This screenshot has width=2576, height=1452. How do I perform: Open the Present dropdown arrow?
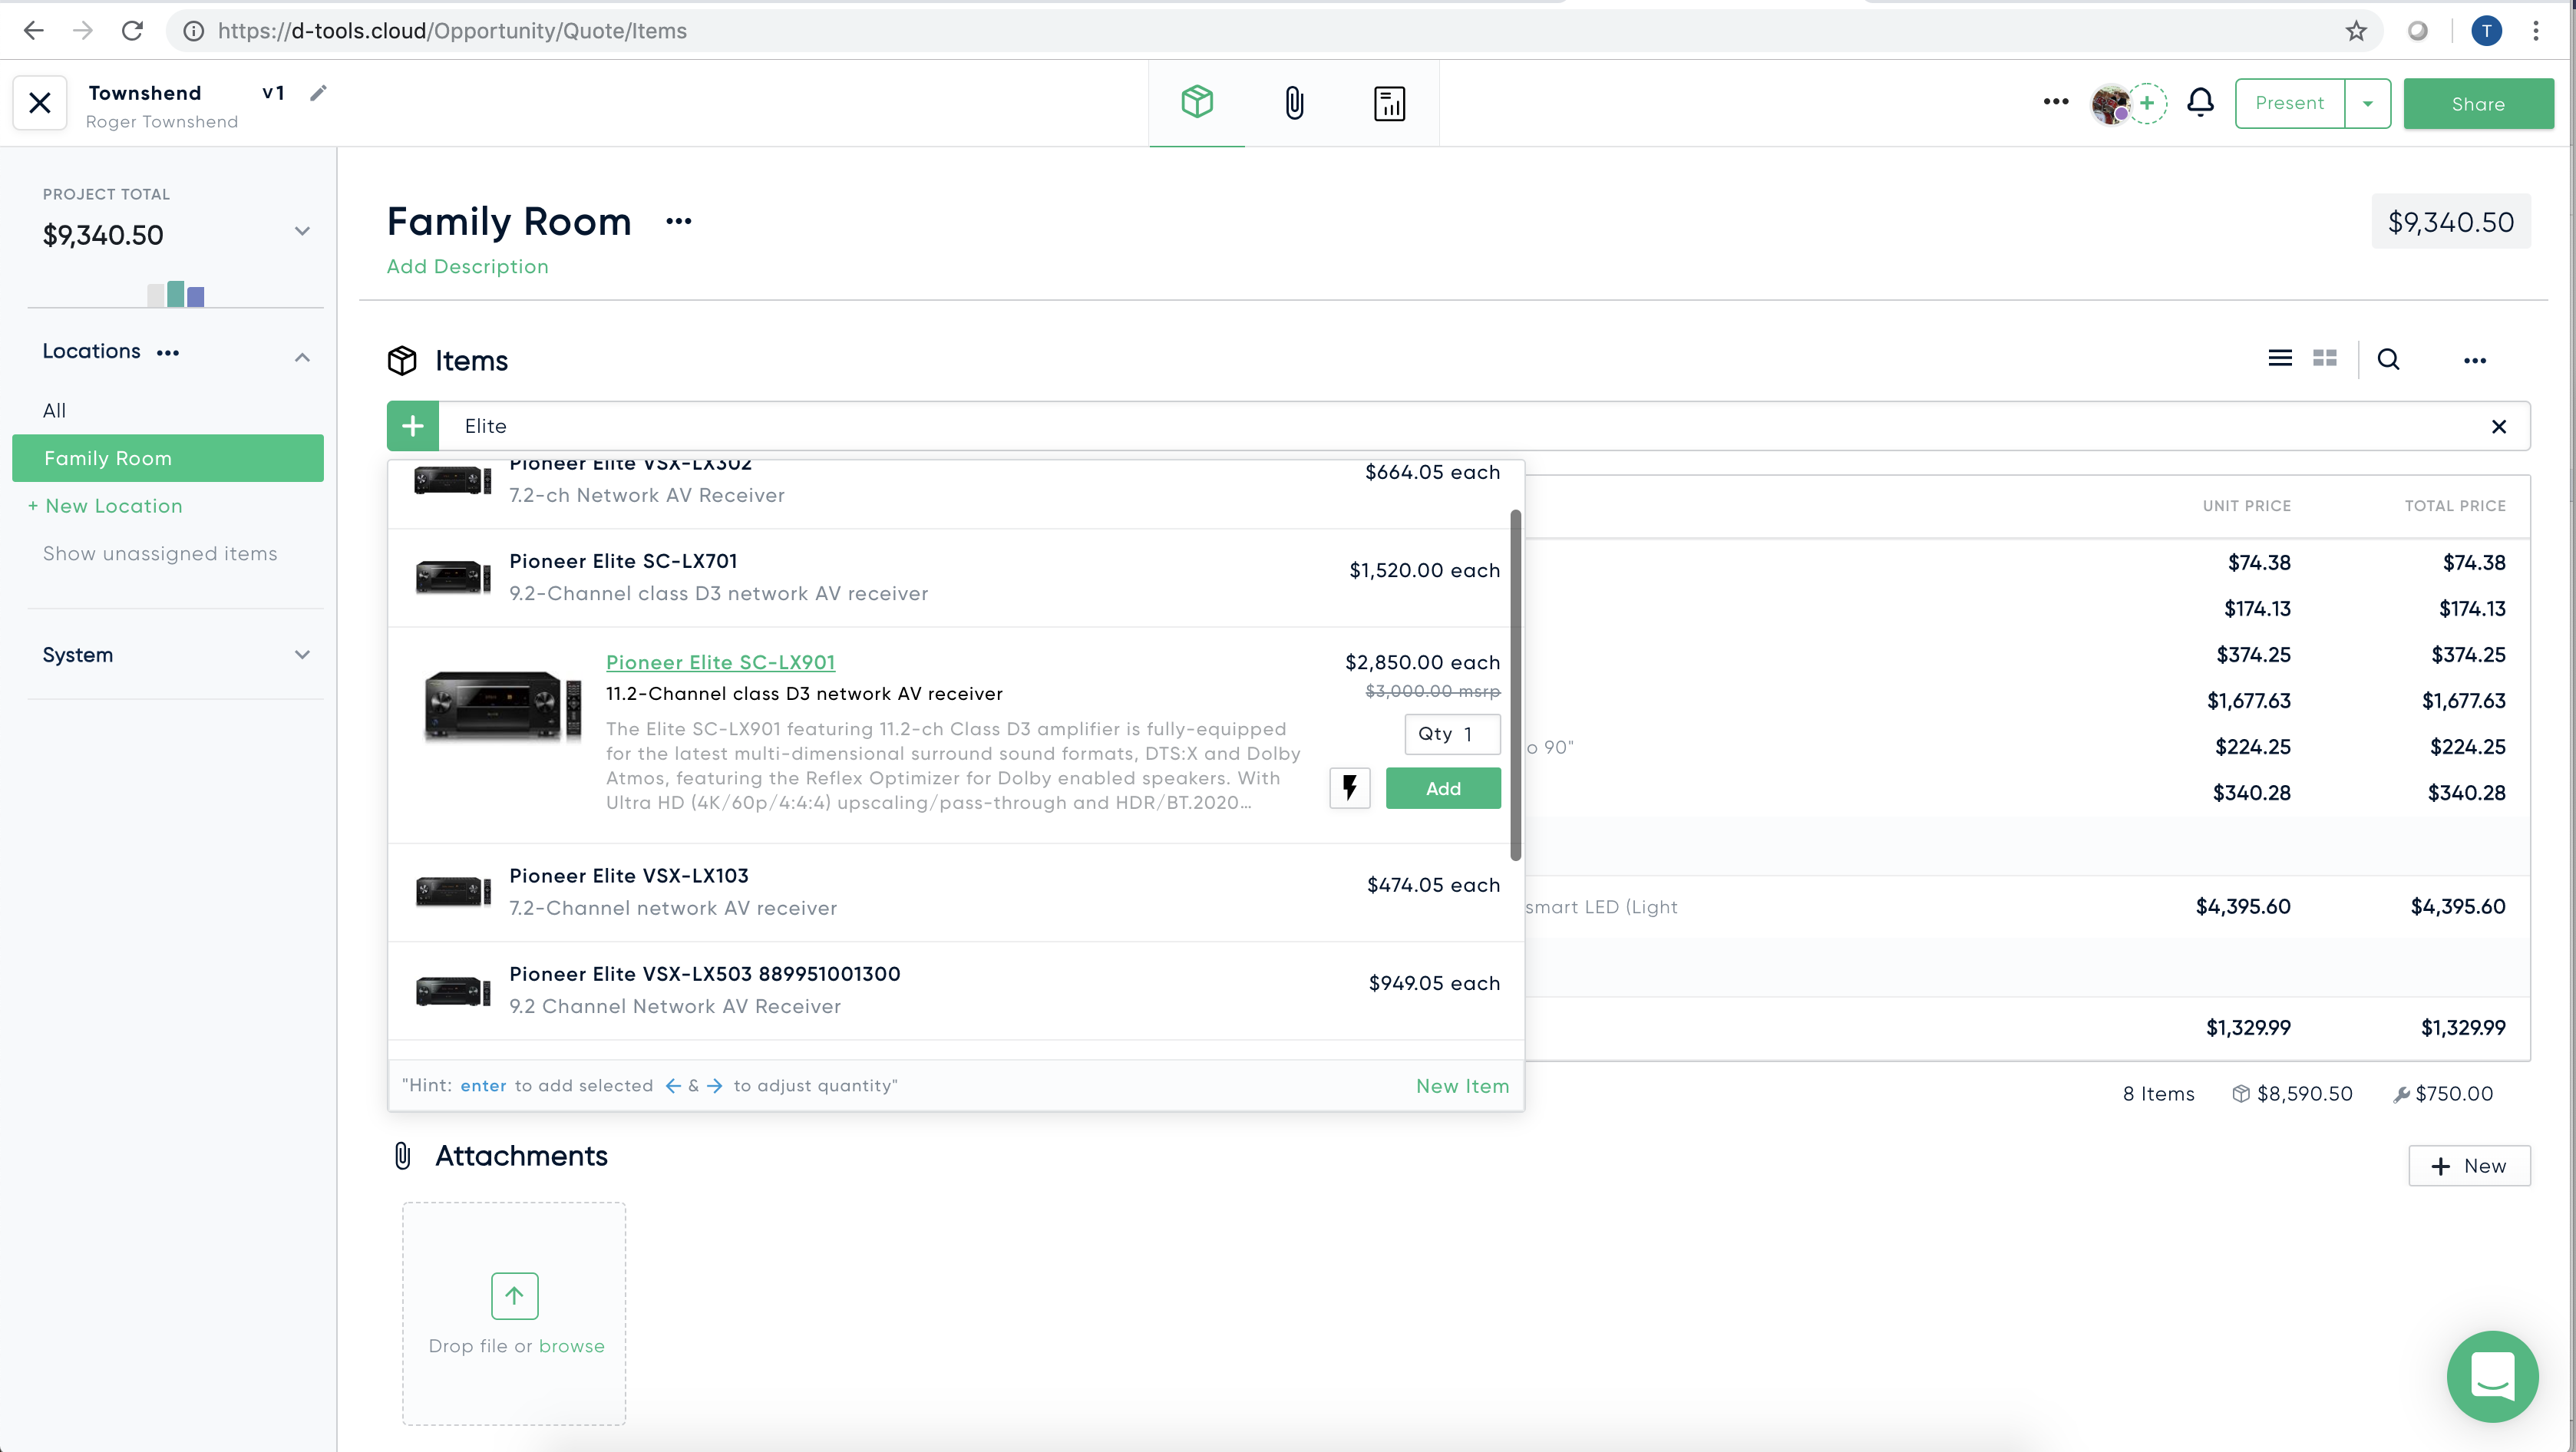2368,103
